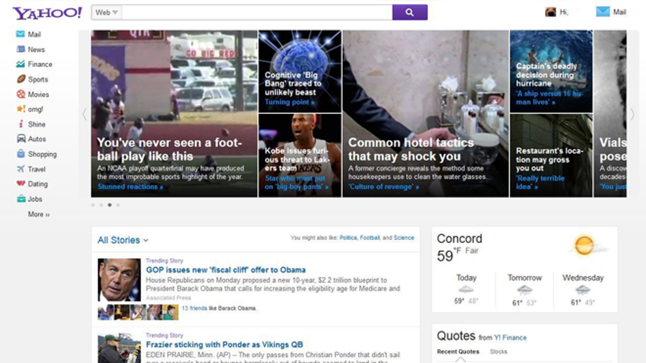
Task: Click the Yahoo! logo
Action: click(48, 13)
